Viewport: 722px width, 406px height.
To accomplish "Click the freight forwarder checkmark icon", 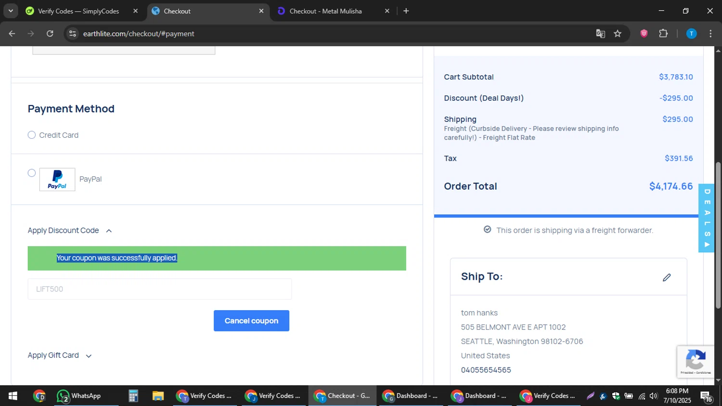I will [488, 230].
